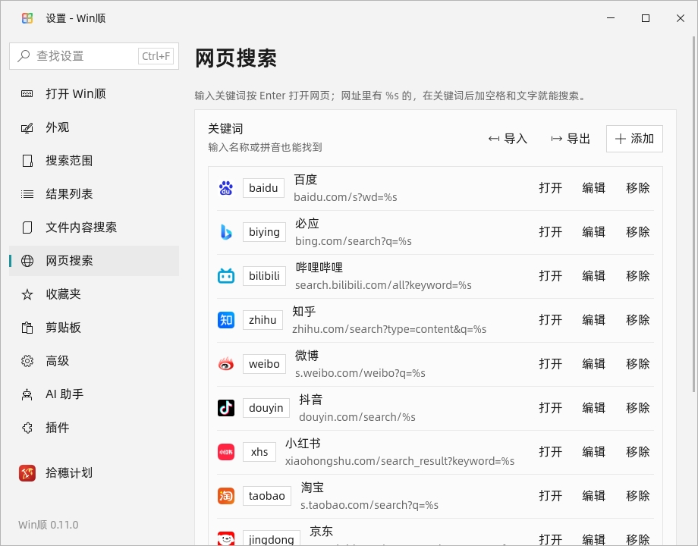Click 编辑 for the xhs entry
Screen dimensions: 698x546
coord(594,452)
